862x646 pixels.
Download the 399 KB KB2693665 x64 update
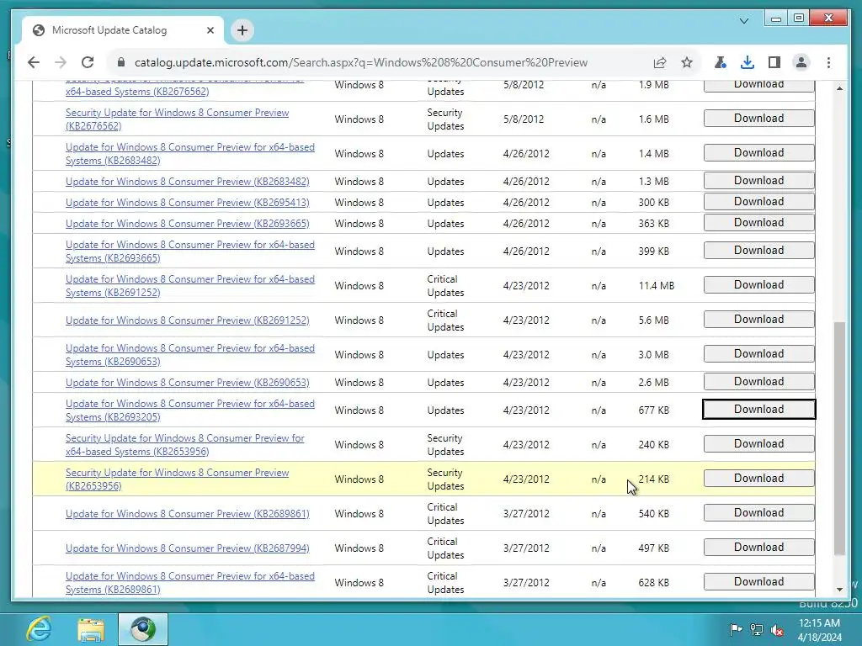click(x=758, y=250)
